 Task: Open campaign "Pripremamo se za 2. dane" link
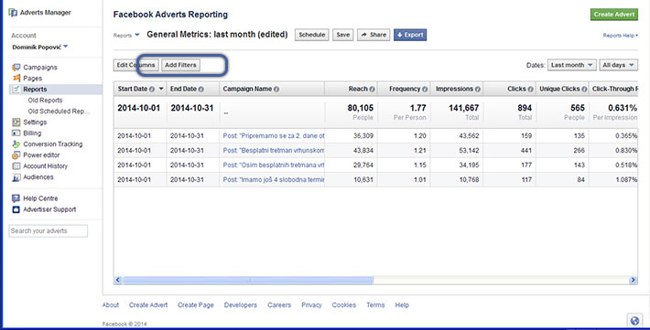(274, 136)
